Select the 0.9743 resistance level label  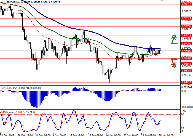[186, 36]
